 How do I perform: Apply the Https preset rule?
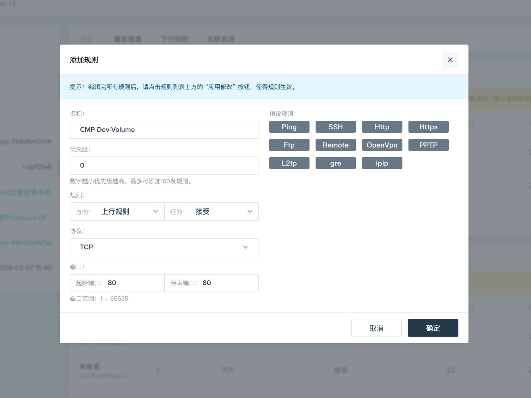point(428,127)
